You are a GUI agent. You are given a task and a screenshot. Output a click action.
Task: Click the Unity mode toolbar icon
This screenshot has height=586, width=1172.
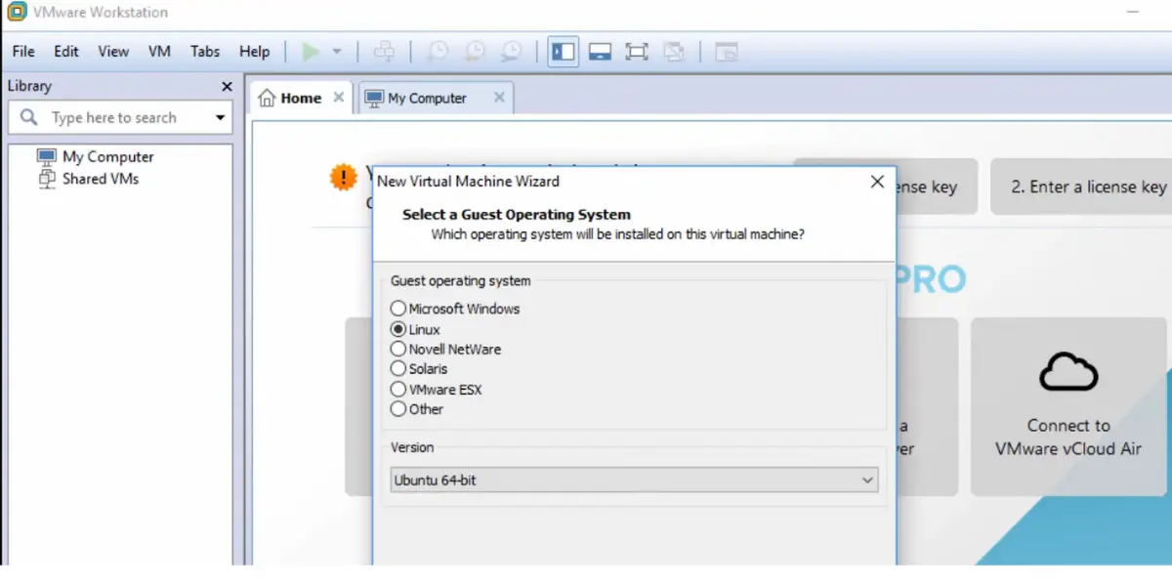(673, 52)
